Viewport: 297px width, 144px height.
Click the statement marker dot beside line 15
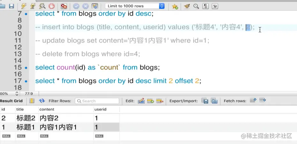26,68
